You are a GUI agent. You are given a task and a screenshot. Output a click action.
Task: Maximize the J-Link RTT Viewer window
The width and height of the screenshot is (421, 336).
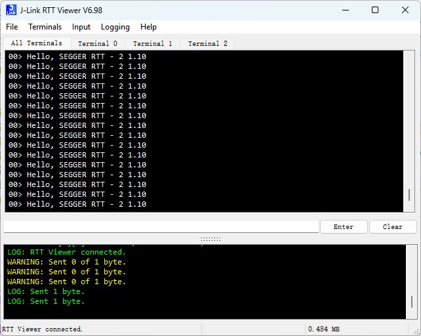pos(375,10)
